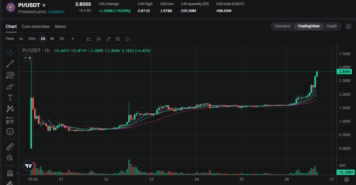The width and height of the screenshot is (356, 185).
Task: Select the ruler measure tool
Action: pos(10,147)
